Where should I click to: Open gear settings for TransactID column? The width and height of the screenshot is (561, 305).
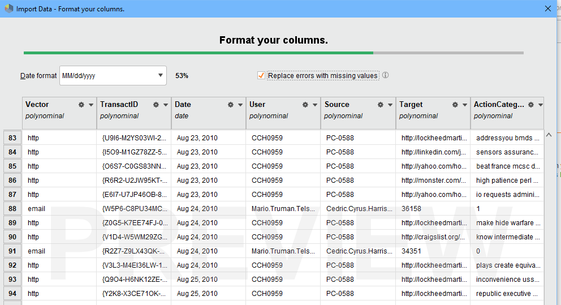pos(156,105)
